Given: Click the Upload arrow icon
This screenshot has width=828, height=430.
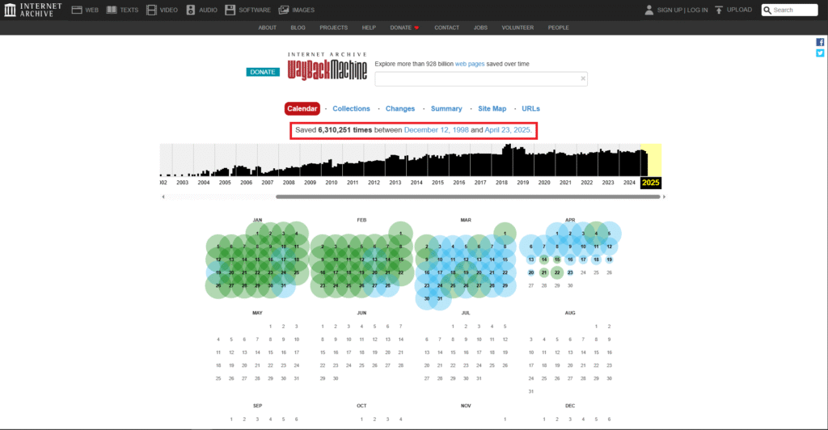Looking at the screenshot, I should point(719,10).
